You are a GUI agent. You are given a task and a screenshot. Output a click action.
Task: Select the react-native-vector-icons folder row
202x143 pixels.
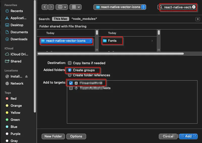(x=66, y=41)
